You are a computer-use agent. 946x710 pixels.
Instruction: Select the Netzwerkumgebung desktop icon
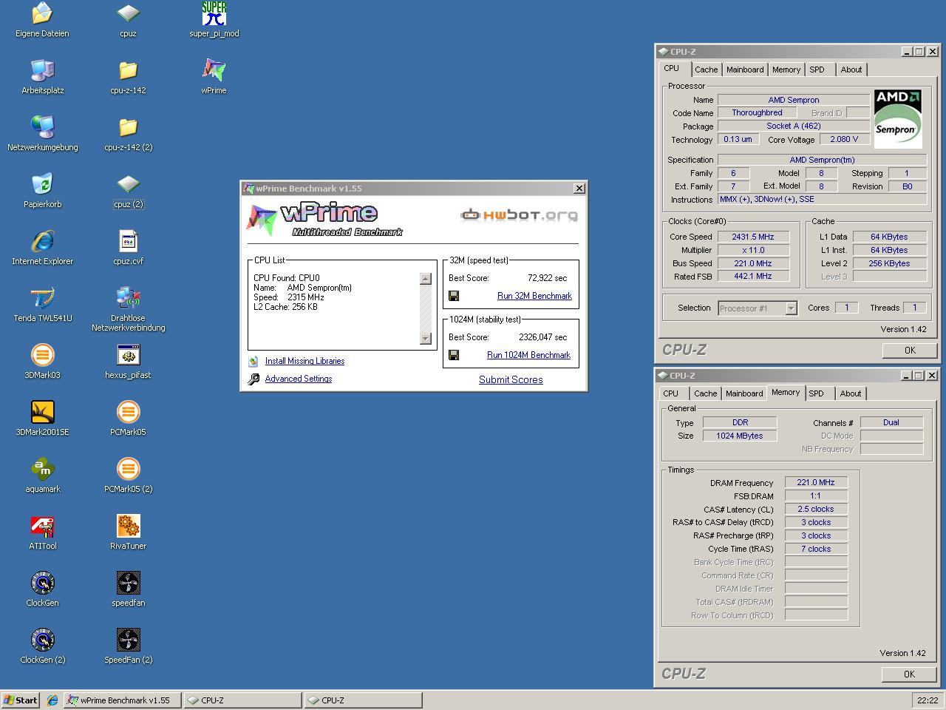point(42,134)
